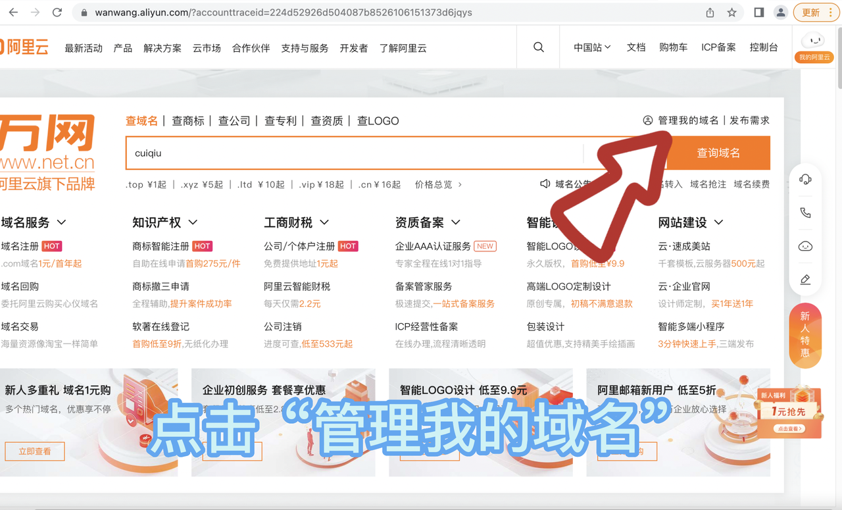Image resolution: width=842 pixels, height=510 pixels.
Task: Open the 1元抢先 新人福利 promo thumbnail
Action: coord(789,413)
